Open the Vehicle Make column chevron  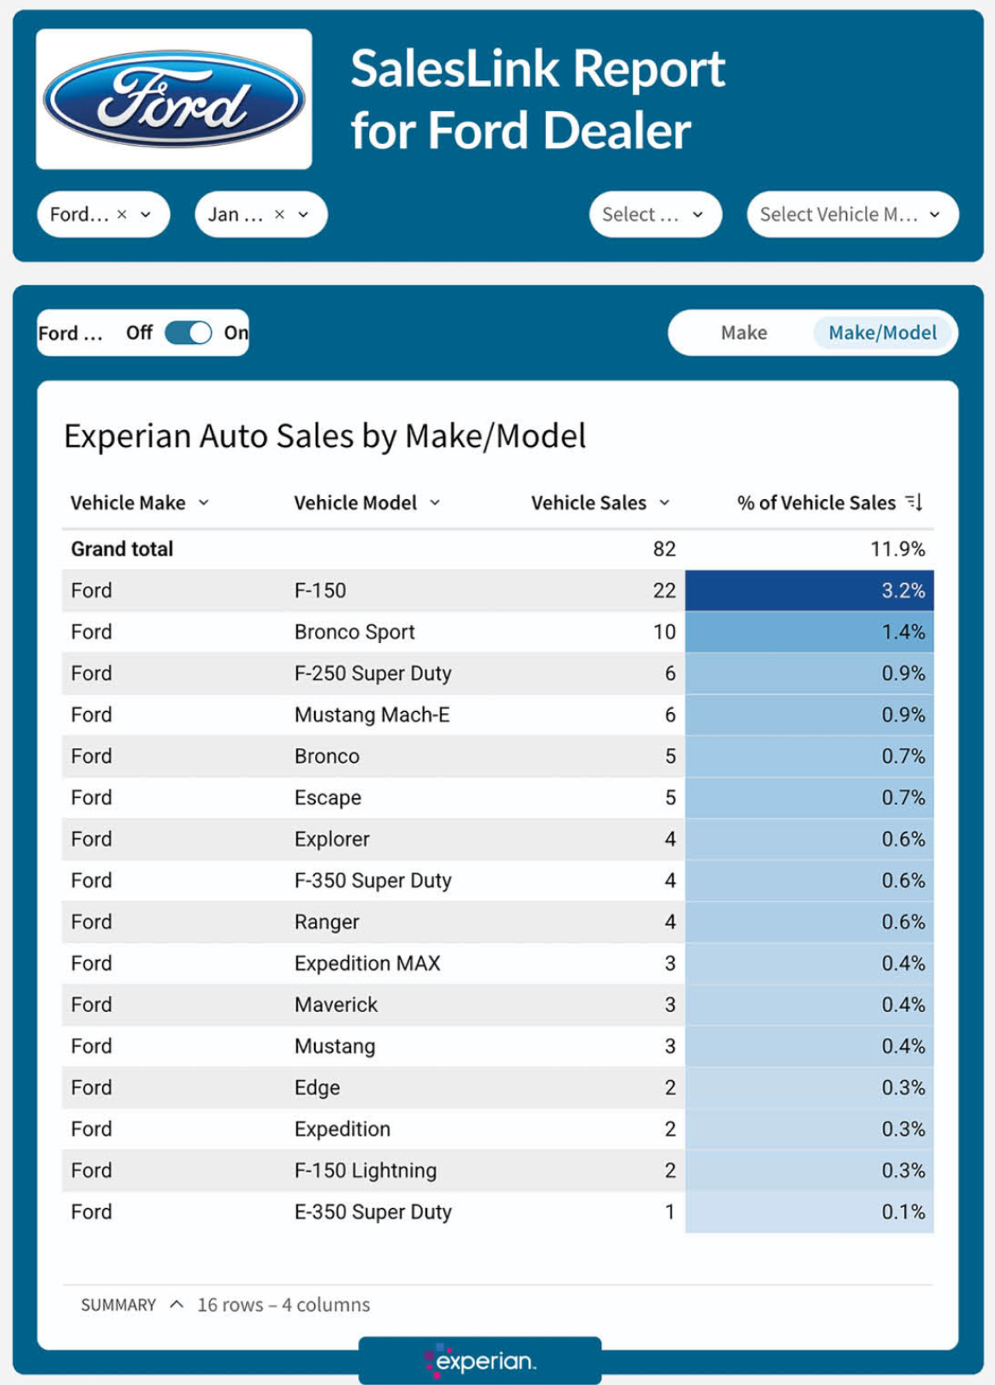coord(204,503)
